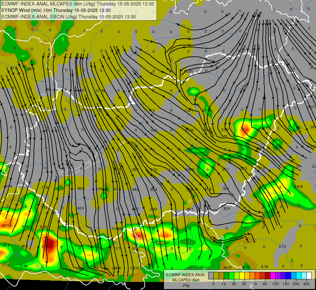Click the map value 0.168
316x290 pixels.
[101, 91]
